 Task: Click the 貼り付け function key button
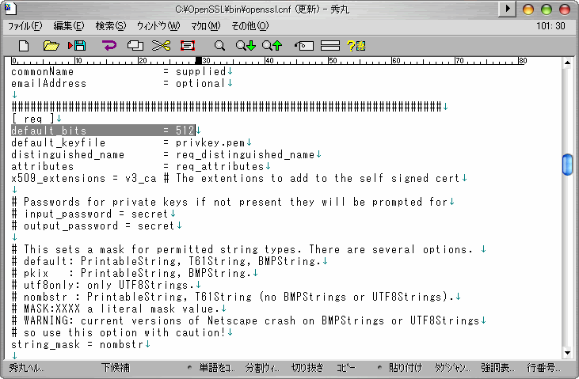(405, 368)
